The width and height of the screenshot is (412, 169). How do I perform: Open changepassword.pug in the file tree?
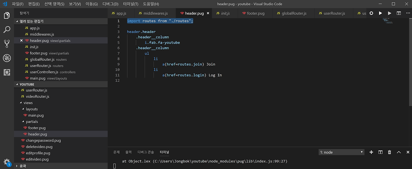[61, 140]
